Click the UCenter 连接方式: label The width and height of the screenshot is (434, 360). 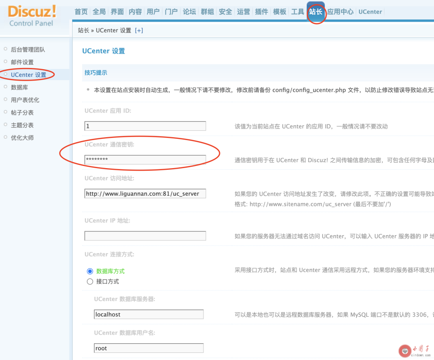[x=109, y=254]
